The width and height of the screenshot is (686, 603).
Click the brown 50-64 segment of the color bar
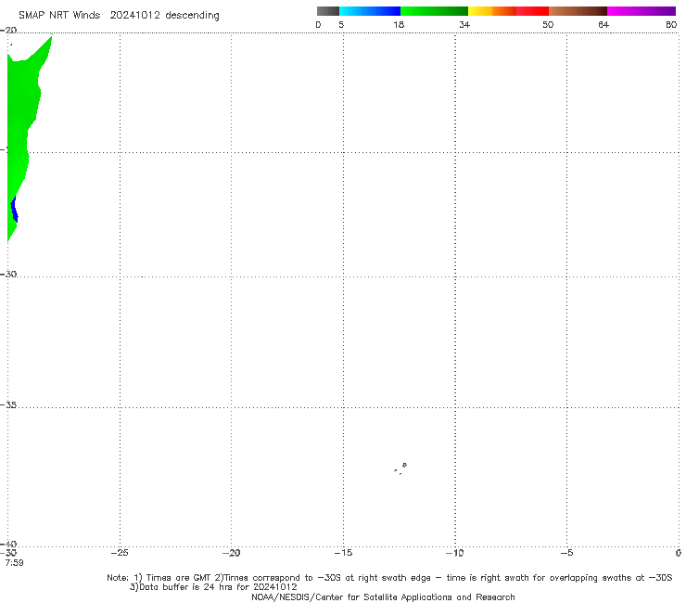(x=578, y=11)
